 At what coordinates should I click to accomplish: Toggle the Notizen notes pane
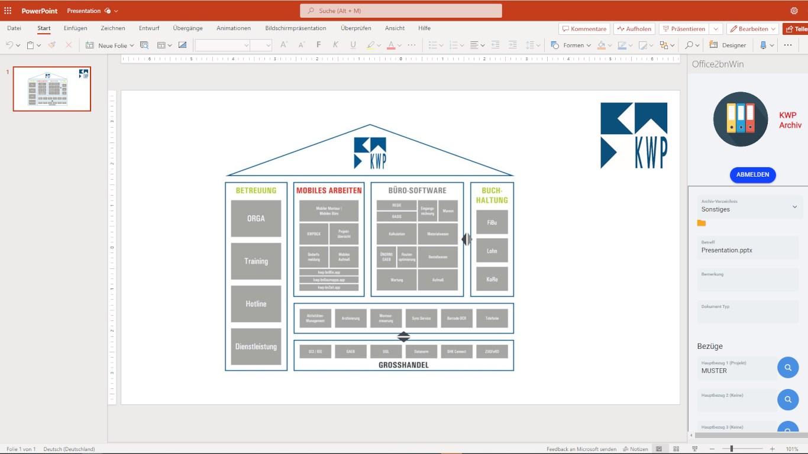tap(635, 449)
